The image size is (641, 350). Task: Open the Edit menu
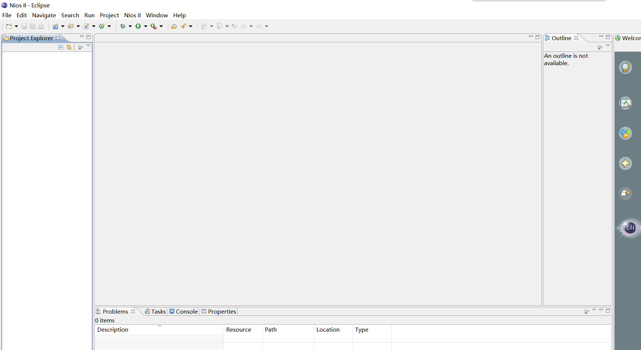(x=22, y=15)
